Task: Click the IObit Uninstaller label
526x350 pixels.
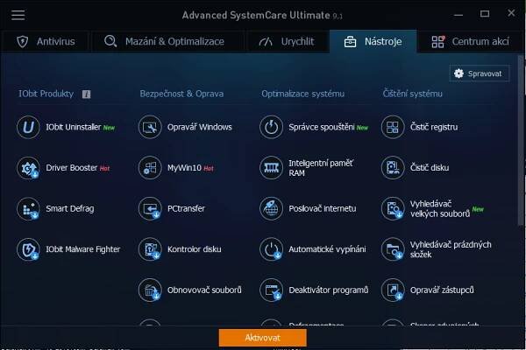Action: (73, 127)
